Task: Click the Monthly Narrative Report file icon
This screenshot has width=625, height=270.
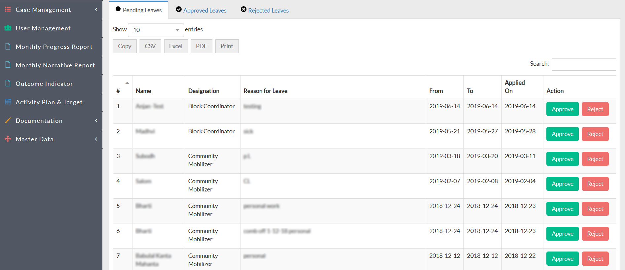Action: [x=8, y=65]
